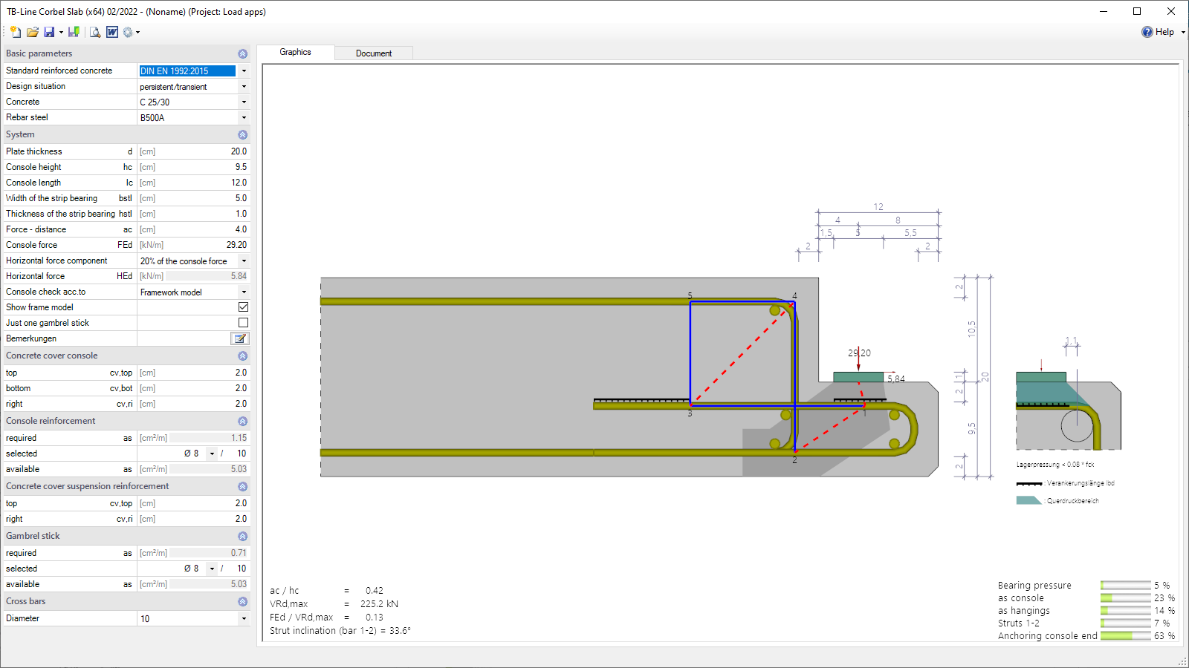1189x668 pixels.
Task: Open print preview with the magnifier icon
Action: [x=95, y=32]
